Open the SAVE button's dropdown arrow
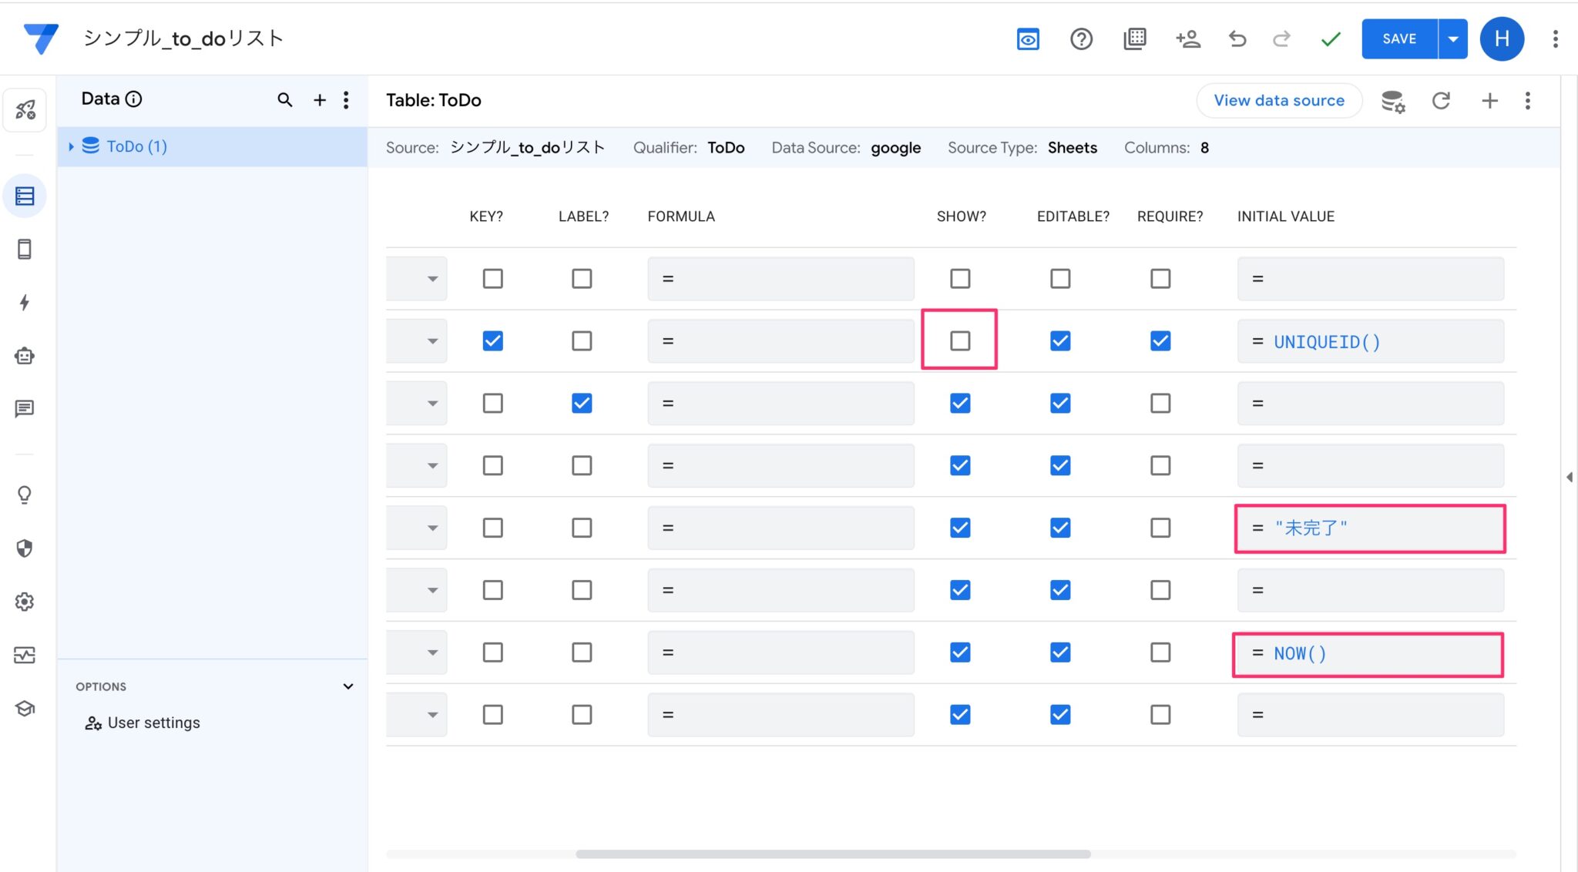The width and height of the screenshot is (1578, 872). (1453, 39)
